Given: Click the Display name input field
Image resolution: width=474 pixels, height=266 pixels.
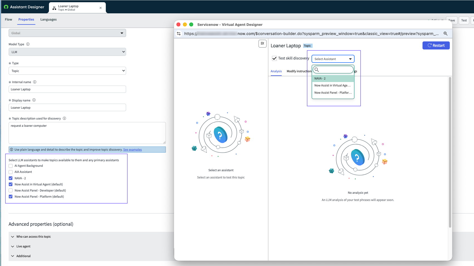Looking at the screenshot, I should pyautogui.click(x=67, y=108).
